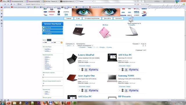Check the Toshiba manufacturer checkbox
Screen dimensions: 186x105
tap(44, 69)
